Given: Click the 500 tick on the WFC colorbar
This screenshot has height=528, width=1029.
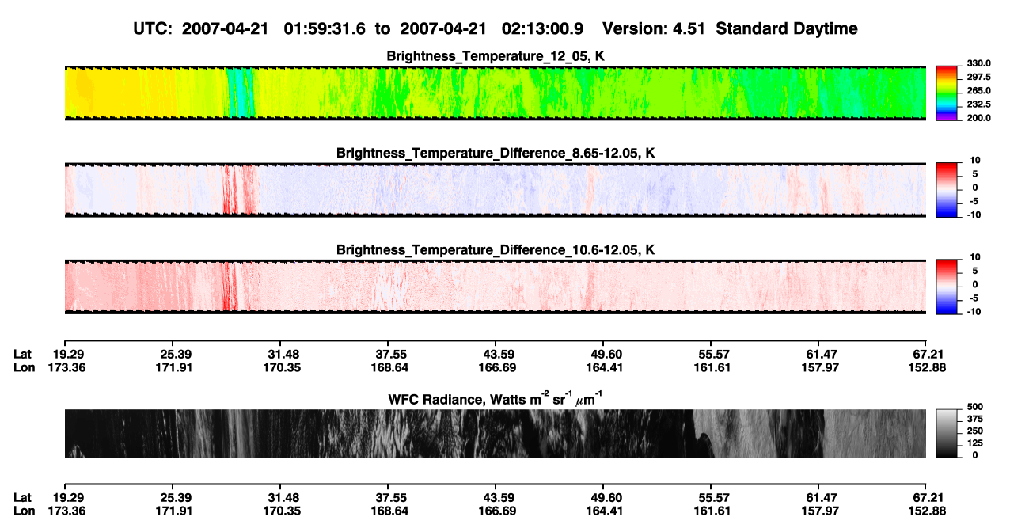Looking at the screenshot, I should pyautogui.click(x=974, y=406).
